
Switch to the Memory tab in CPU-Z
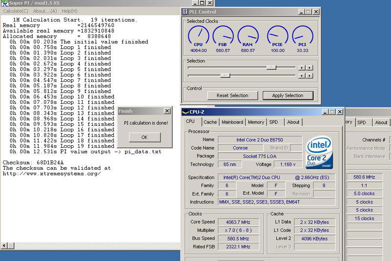point(256,122)
